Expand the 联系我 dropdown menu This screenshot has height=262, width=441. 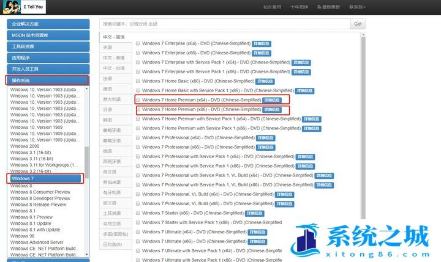(357, 7)
